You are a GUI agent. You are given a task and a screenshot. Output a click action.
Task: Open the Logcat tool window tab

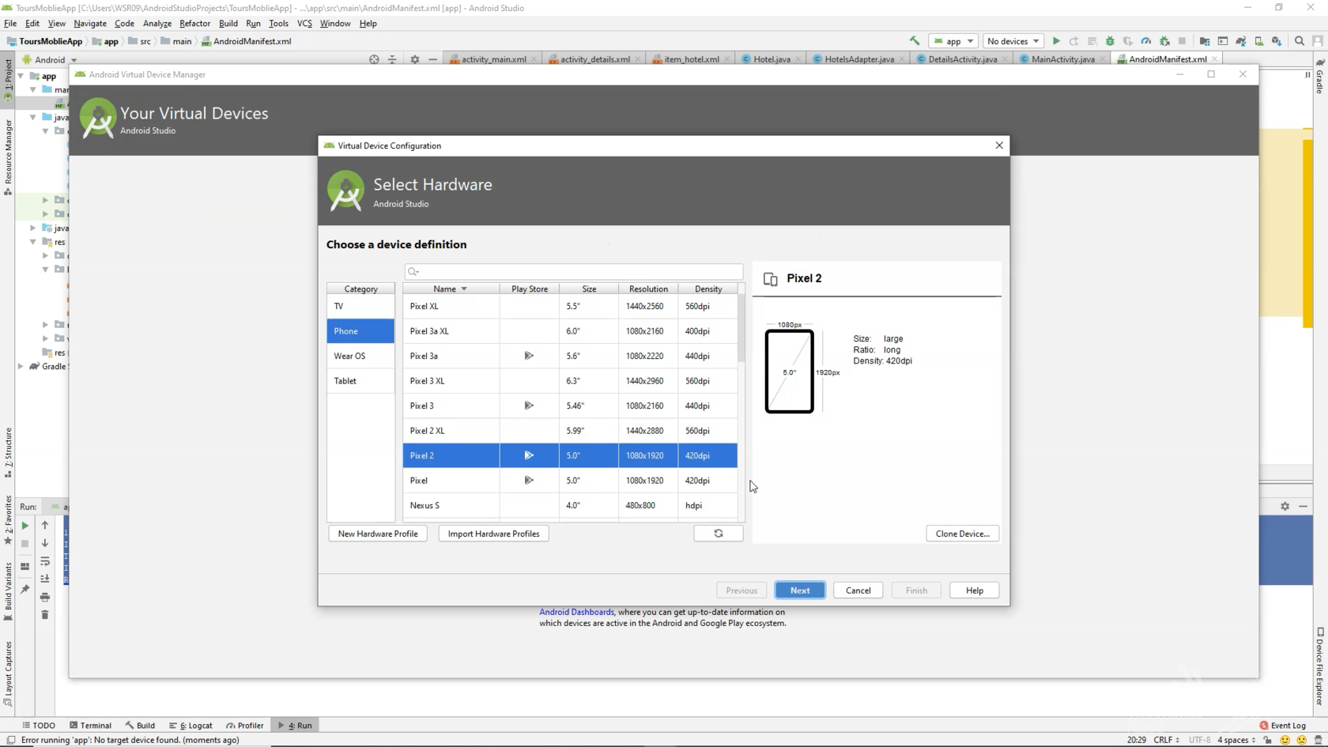coord(191,726)
